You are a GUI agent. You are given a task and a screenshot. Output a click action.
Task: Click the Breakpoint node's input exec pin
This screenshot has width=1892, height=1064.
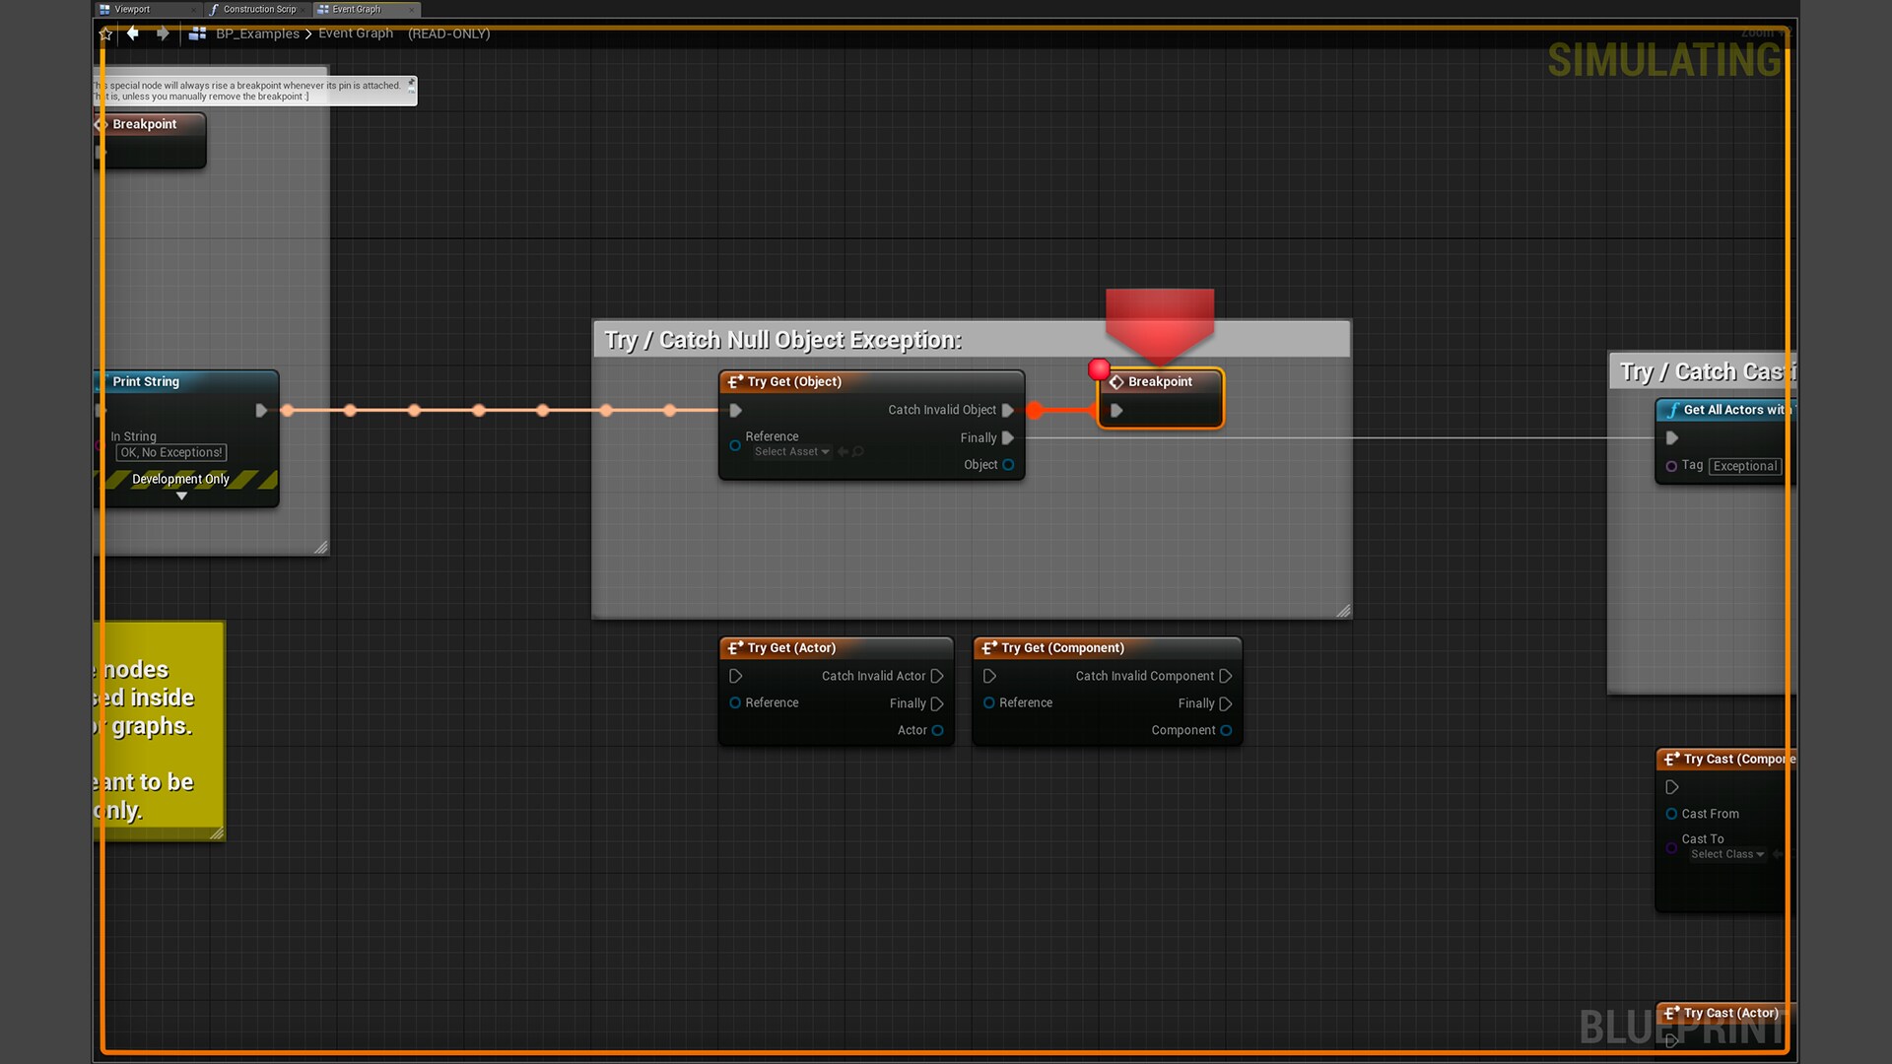pyautogui.click(x=1116, y=411)
